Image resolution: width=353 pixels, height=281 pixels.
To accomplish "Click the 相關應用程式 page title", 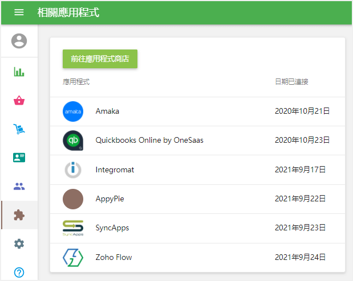I will tap(68, 13).
